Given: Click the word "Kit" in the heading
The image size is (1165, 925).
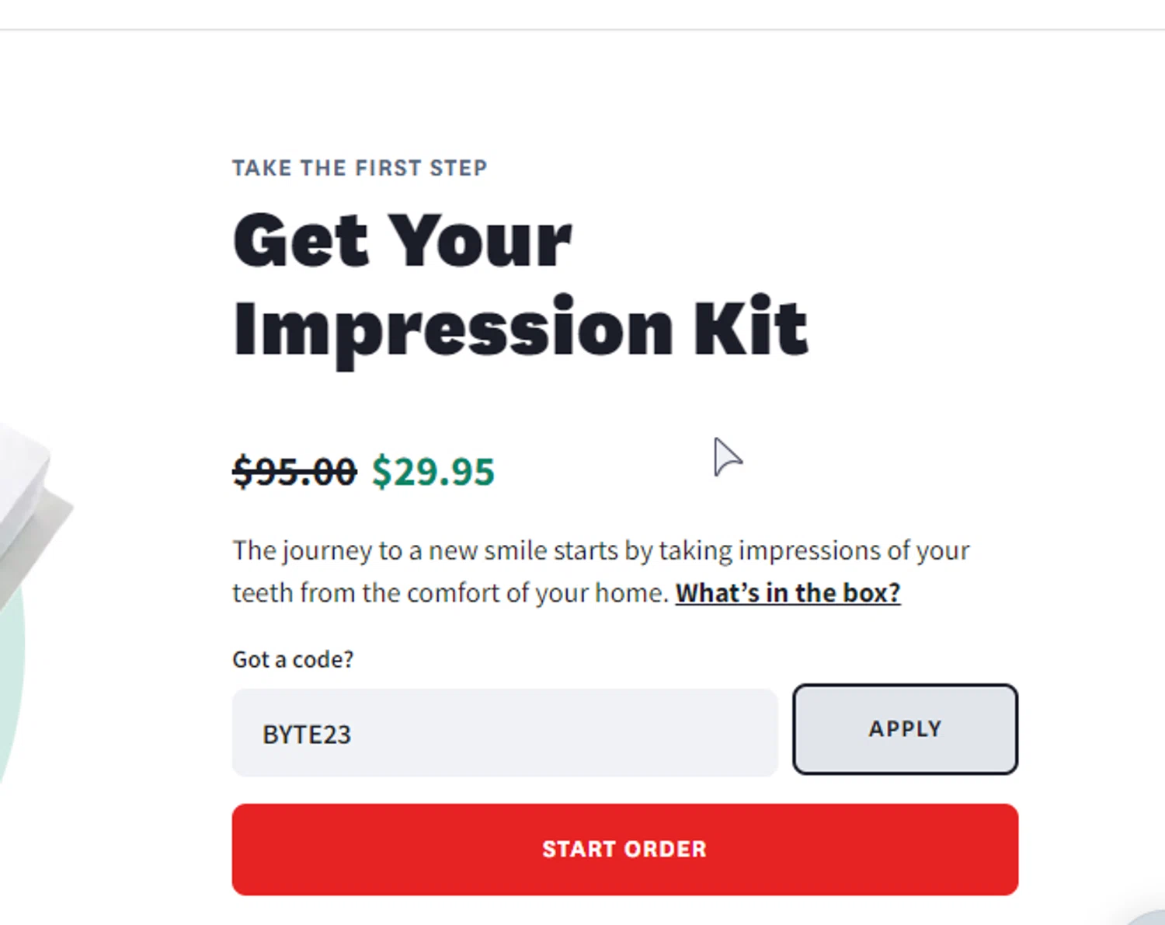Looking at the screenshot, I should 750,327.
